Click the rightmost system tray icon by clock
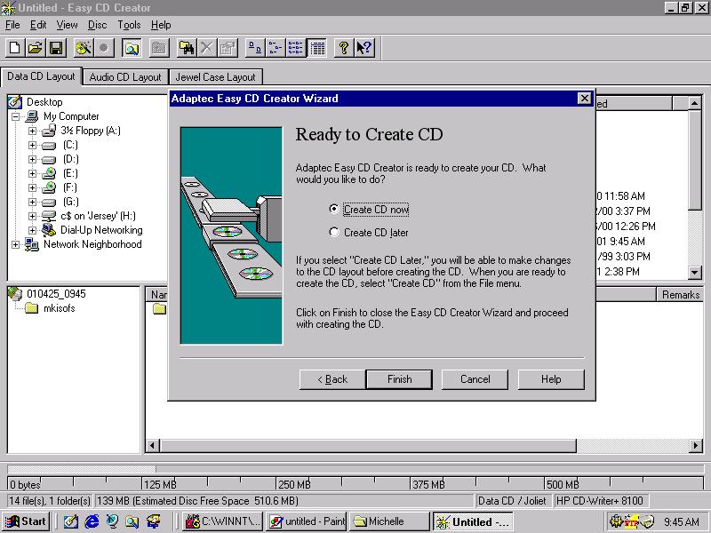This screenshot has height=533, width=711. point(647,521)
